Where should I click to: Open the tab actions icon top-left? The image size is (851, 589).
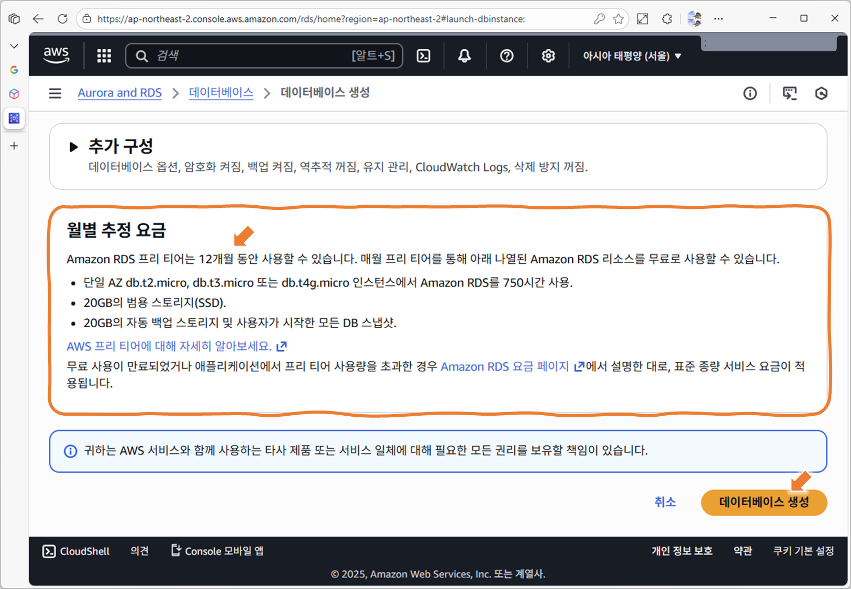coord(14,19)
